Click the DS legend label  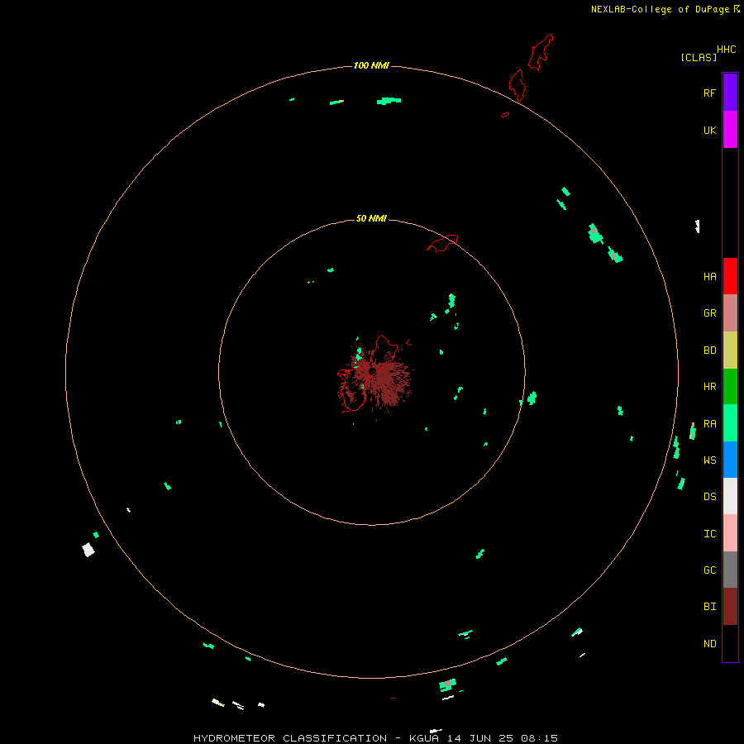click(x=709, y=497)
